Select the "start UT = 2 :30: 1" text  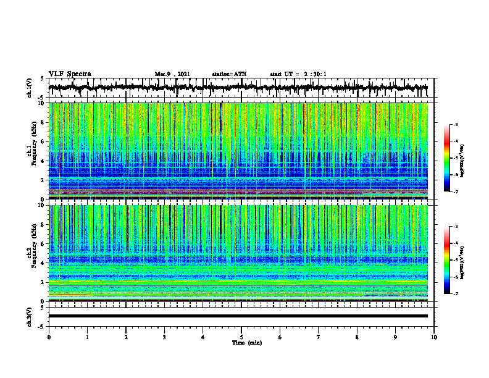point(298,74)
